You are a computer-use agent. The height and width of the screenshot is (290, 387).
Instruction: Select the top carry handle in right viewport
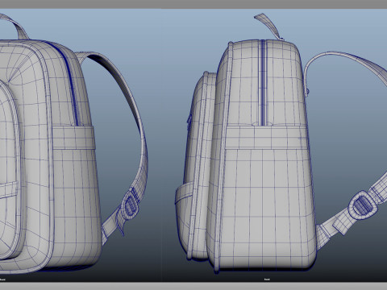click(268, 27)
